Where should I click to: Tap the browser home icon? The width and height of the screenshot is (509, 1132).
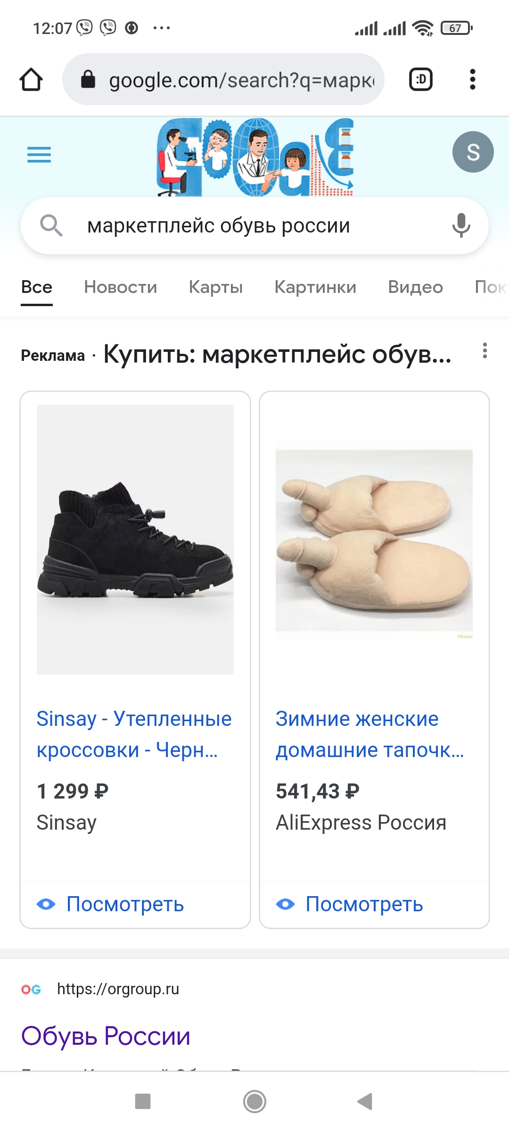pos(31,80)
